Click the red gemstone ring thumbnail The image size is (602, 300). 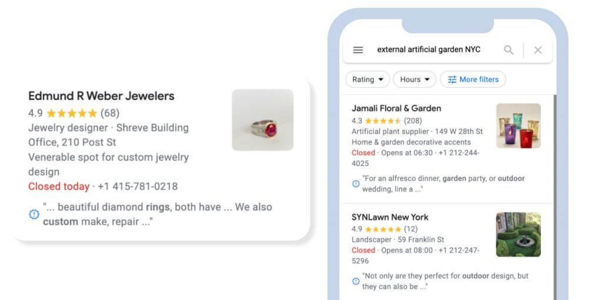(262, 120)
